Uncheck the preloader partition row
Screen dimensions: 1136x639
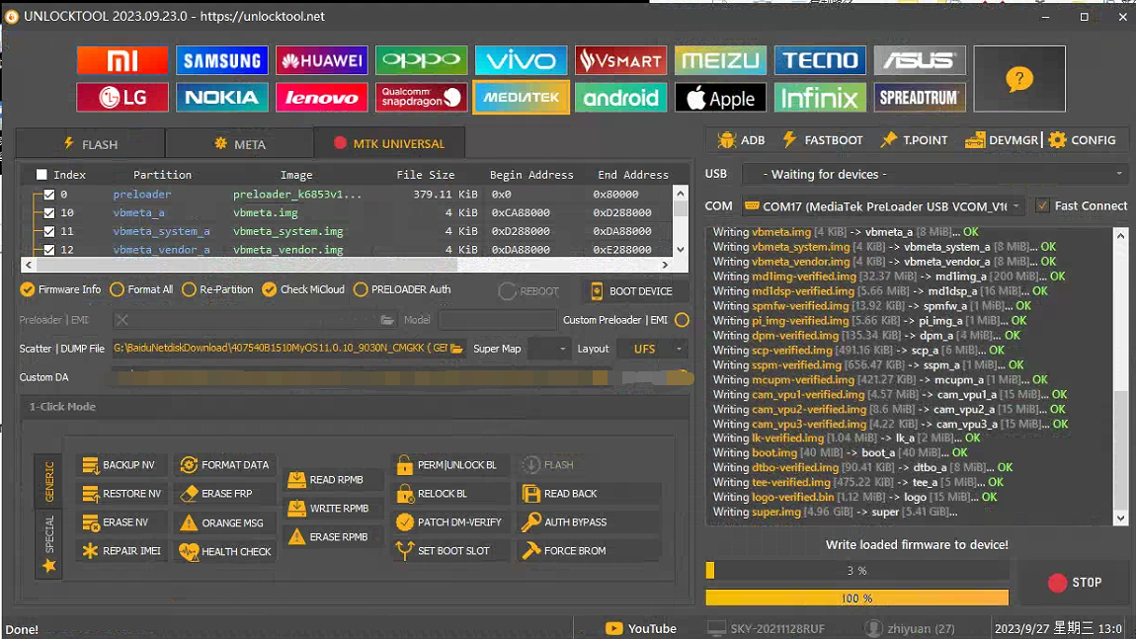pos(49,195)
